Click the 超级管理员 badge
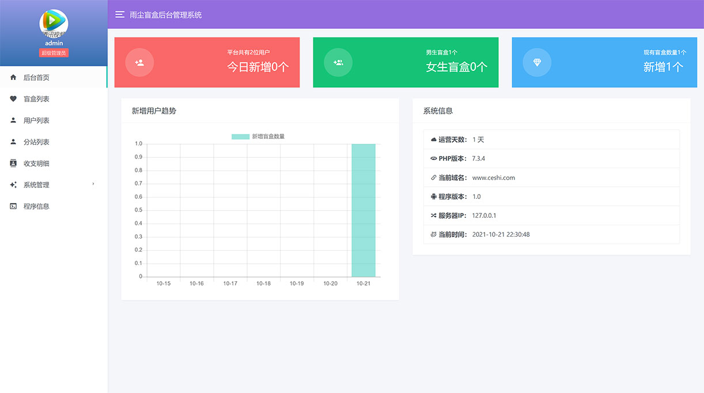This screenshot has width=704, height=393. (x=54, y=52)
